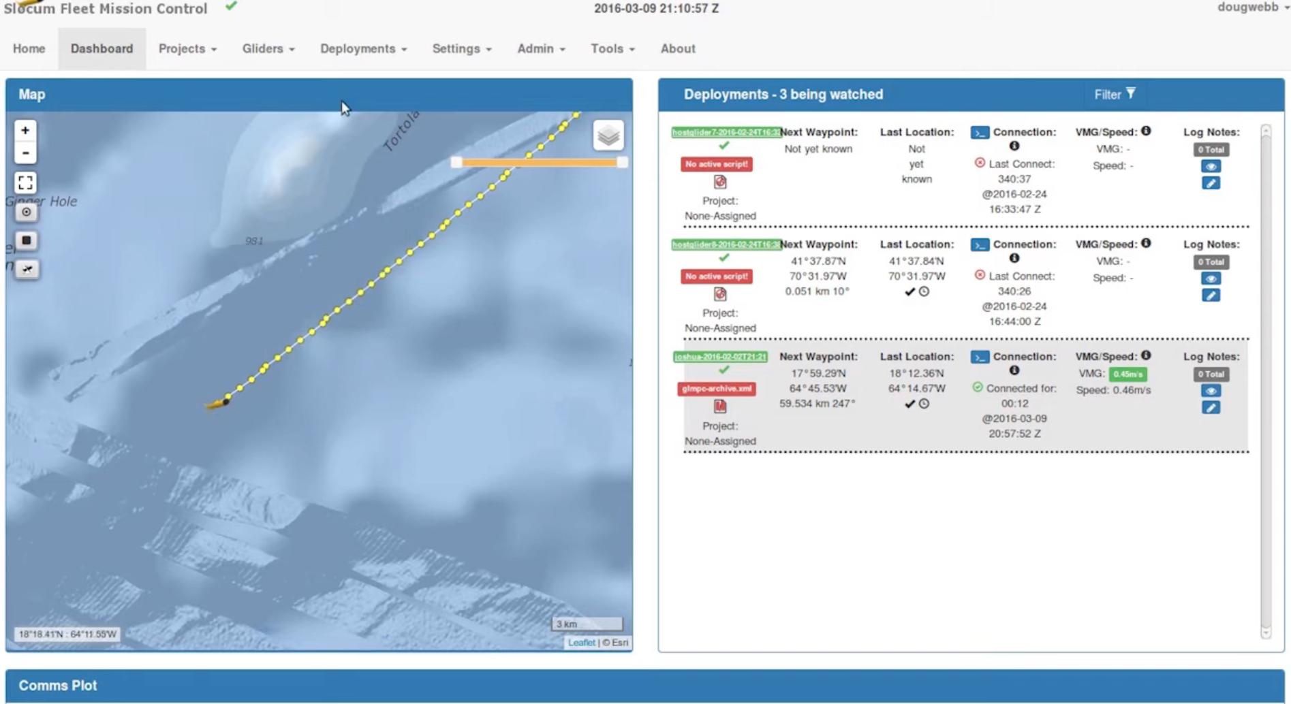This screenshot has height=704, width=1291.
Task: Open terminal for hostglider8 connection
Action: click(980, 245)
